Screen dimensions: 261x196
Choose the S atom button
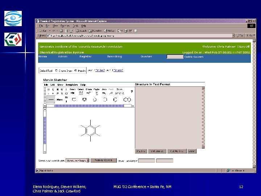coord(62,94)
